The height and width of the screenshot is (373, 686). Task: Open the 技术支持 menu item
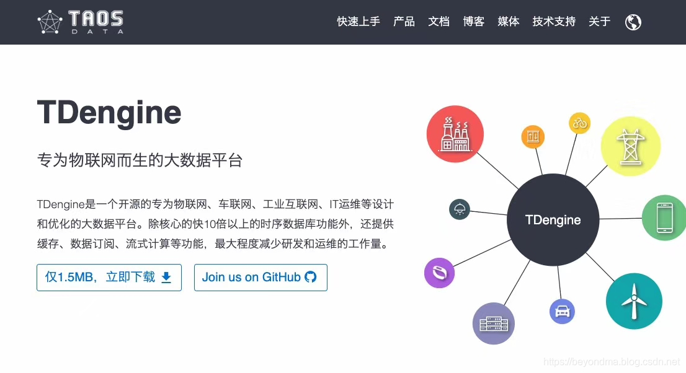tap(554, 22)
